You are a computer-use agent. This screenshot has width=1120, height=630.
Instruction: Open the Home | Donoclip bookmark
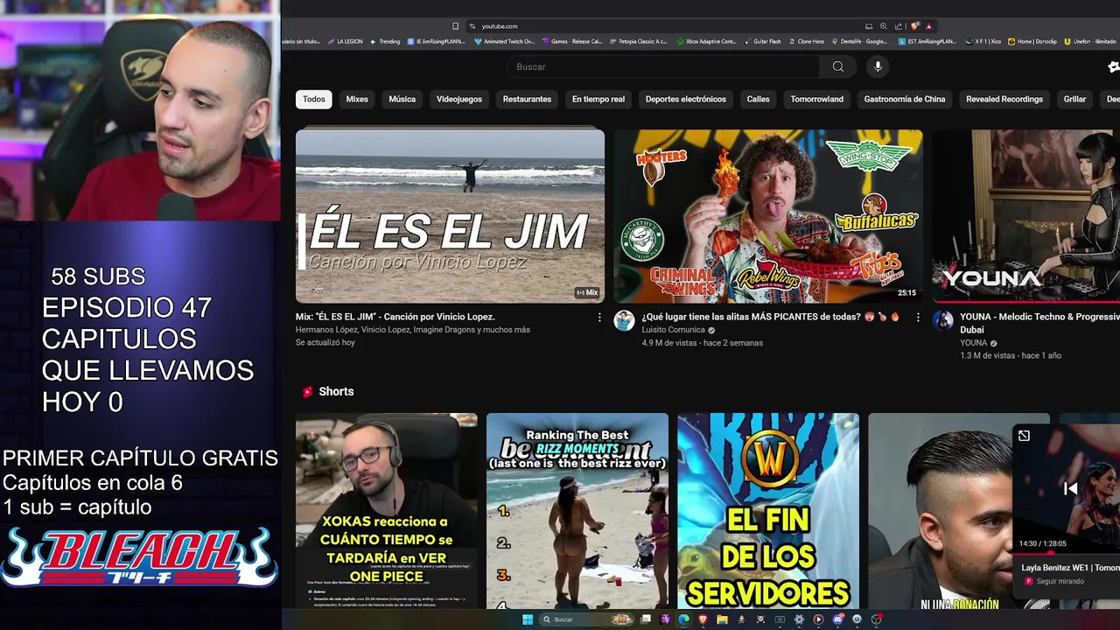[1032, 41]
